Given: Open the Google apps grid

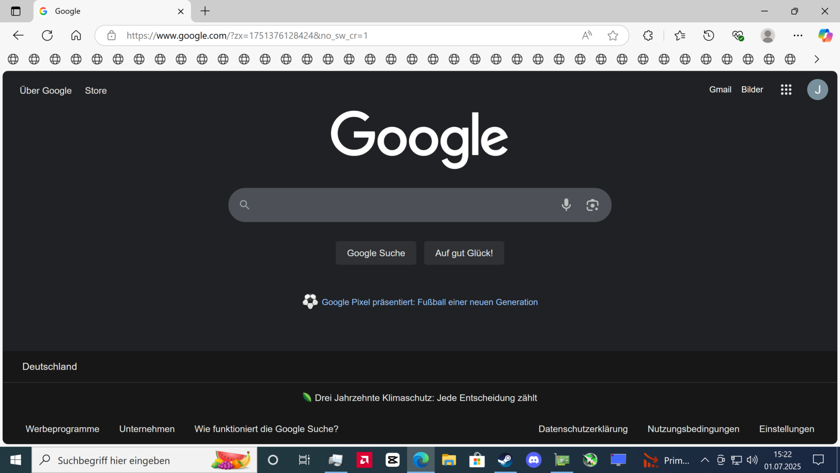Looking at the screenshot, I should pyautogui.click(x=786, y=90).
